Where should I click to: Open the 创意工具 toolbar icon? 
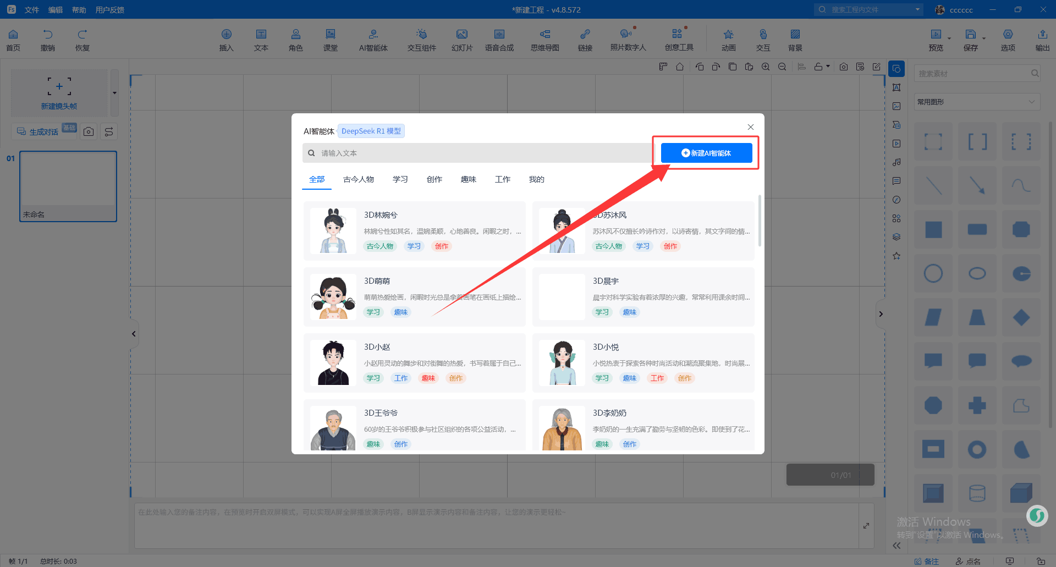tap(679, 40)
